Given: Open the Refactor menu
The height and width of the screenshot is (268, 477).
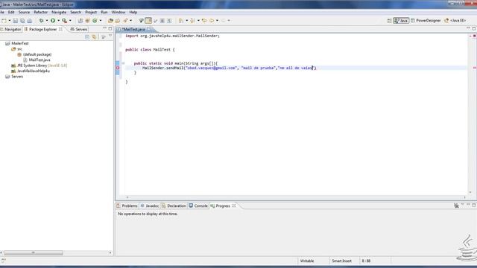Looking at the screenshot, I should [40, 12].
